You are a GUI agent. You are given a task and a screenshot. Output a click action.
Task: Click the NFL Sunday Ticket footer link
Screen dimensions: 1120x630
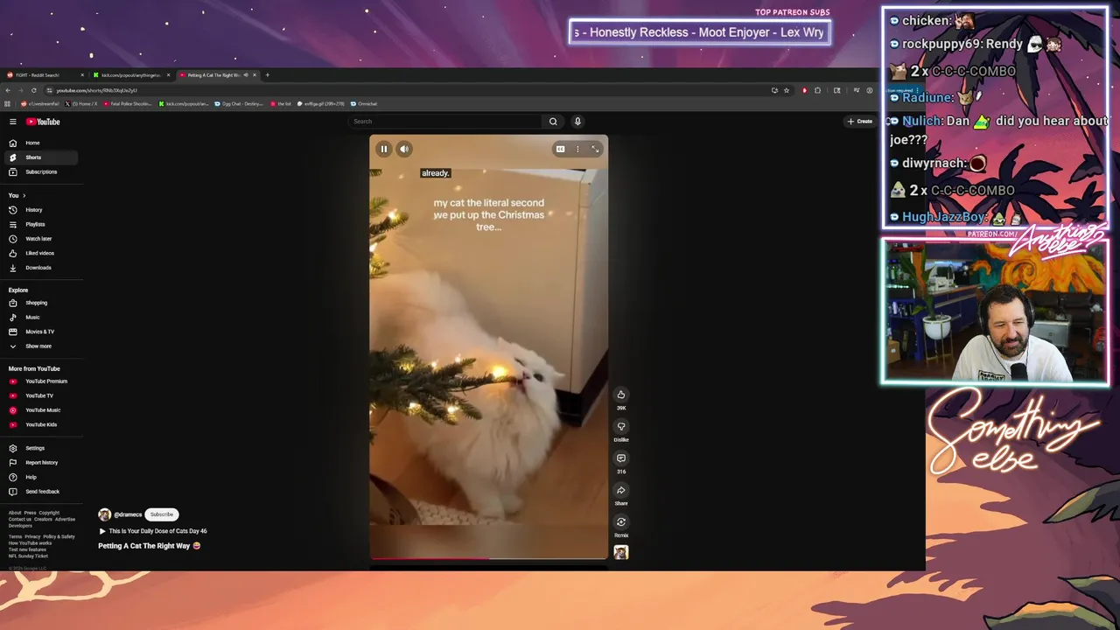click(x=28, y=556)
